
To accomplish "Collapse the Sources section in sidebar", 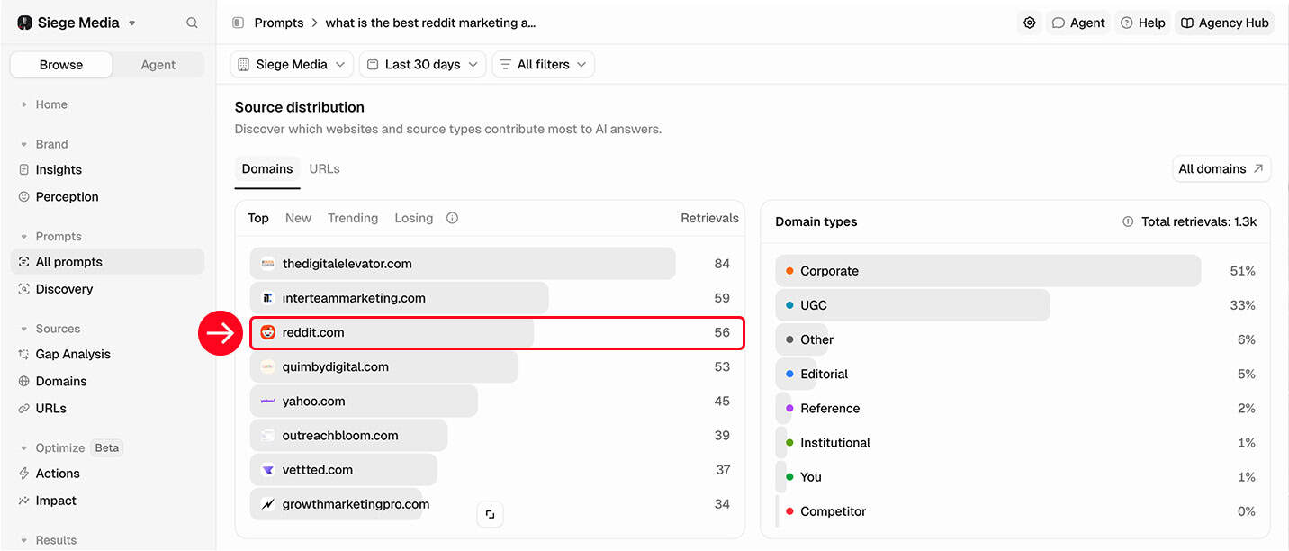I will [24, 329].
